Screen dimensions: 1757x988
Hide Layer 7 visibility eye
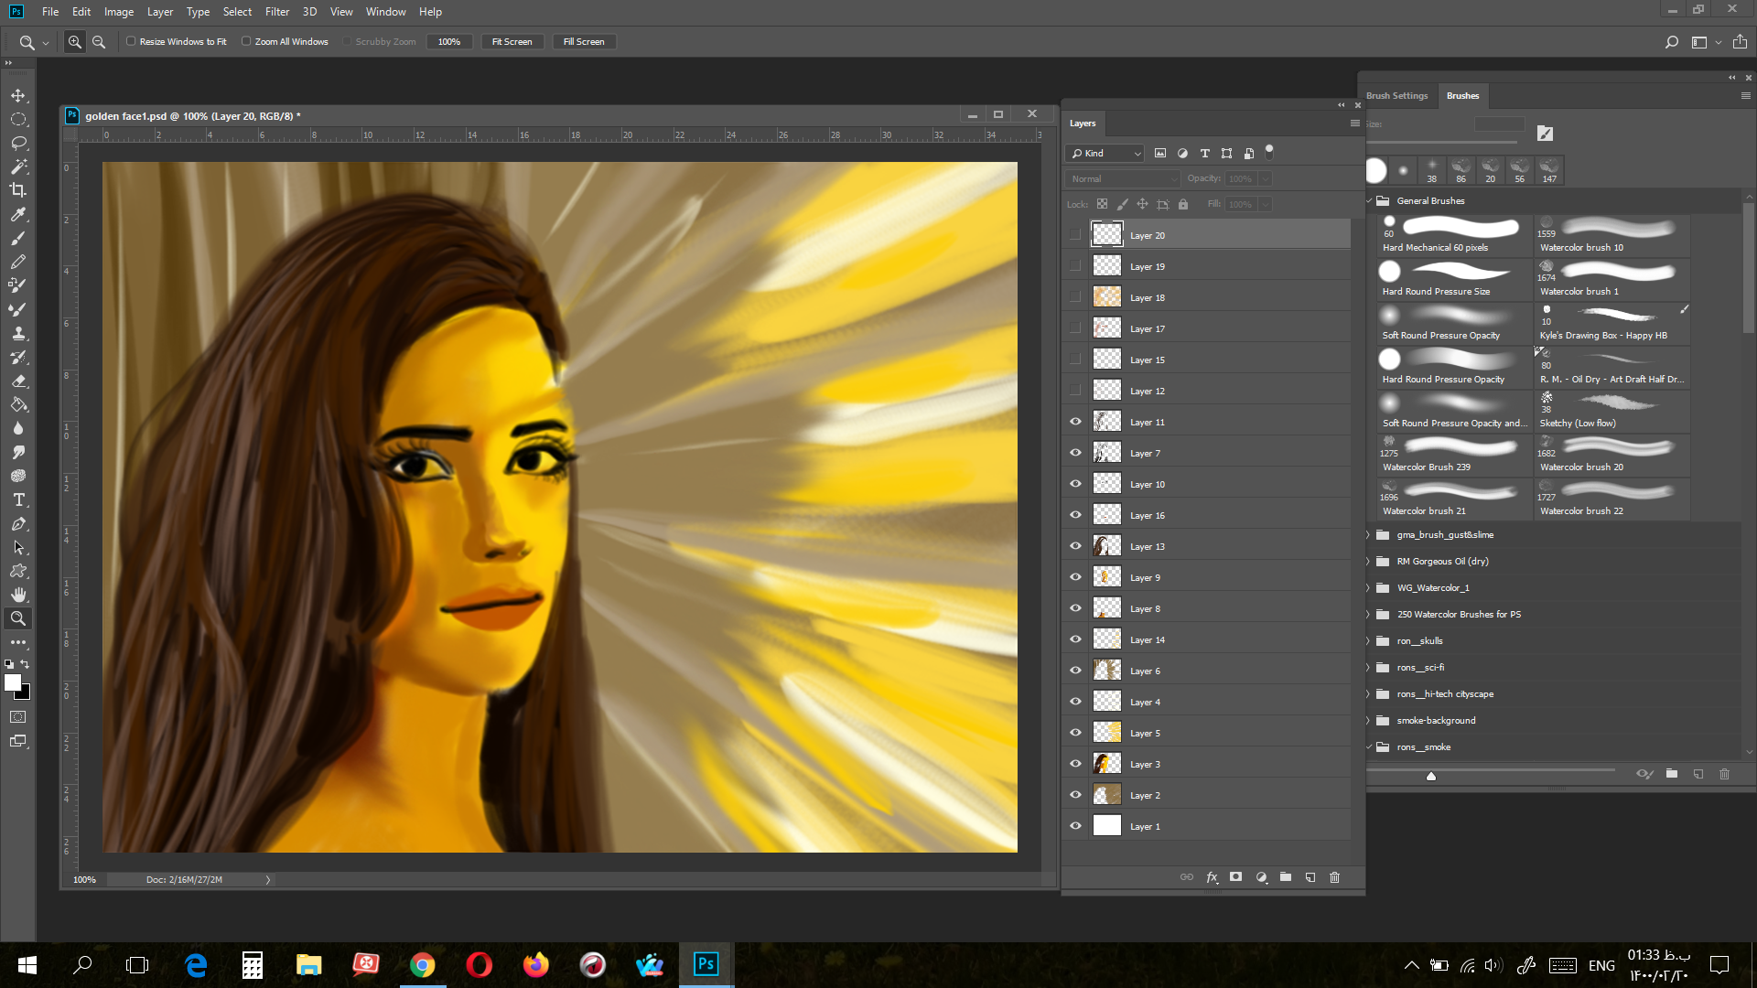(1076, 453)
